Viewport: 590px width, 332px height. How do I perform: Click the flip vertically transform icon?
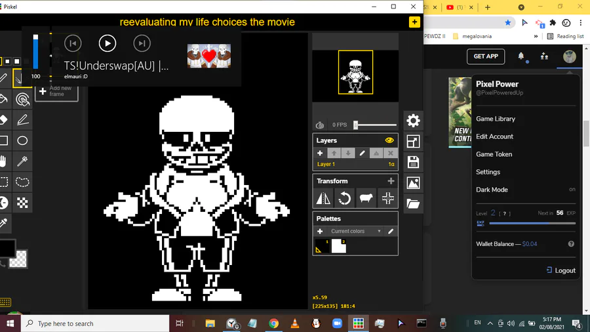(x=323, y=198)
